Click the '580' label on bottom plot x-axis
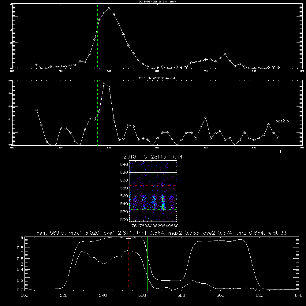 tap(181, 296)
